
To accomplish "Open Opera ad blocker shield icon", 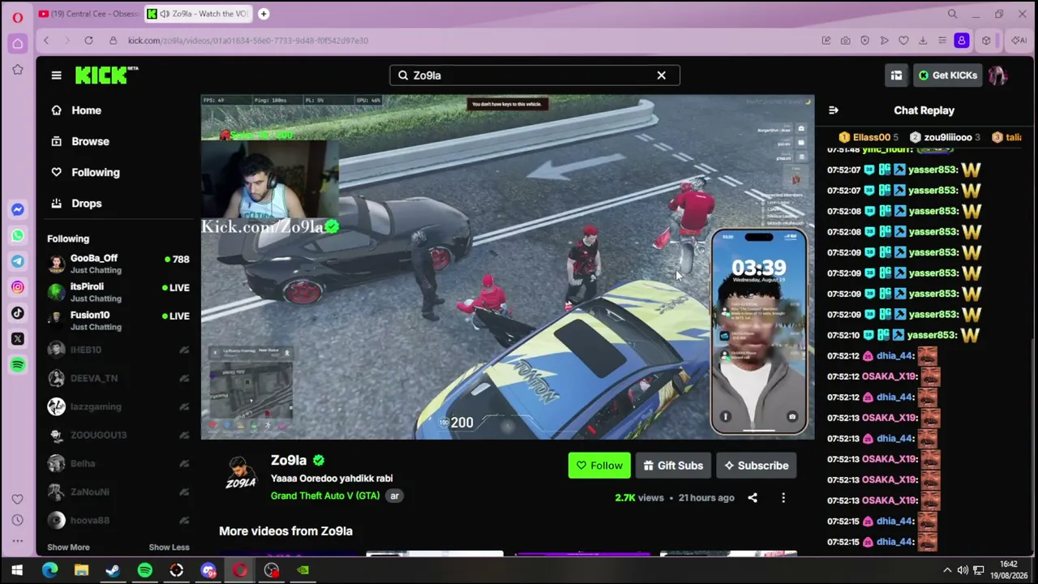I will (864, 41).
